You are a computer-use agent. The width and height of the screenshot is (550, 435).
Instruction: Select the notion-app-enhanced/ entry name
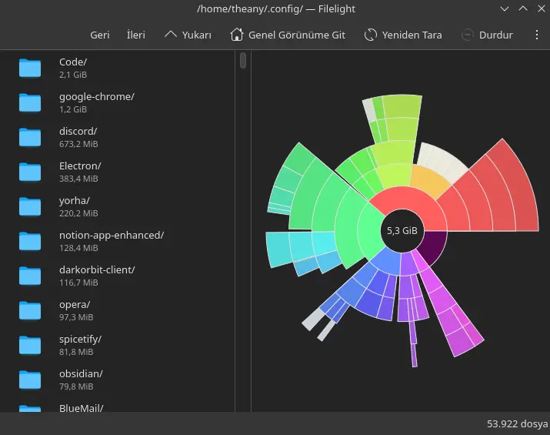click(112, 236)
